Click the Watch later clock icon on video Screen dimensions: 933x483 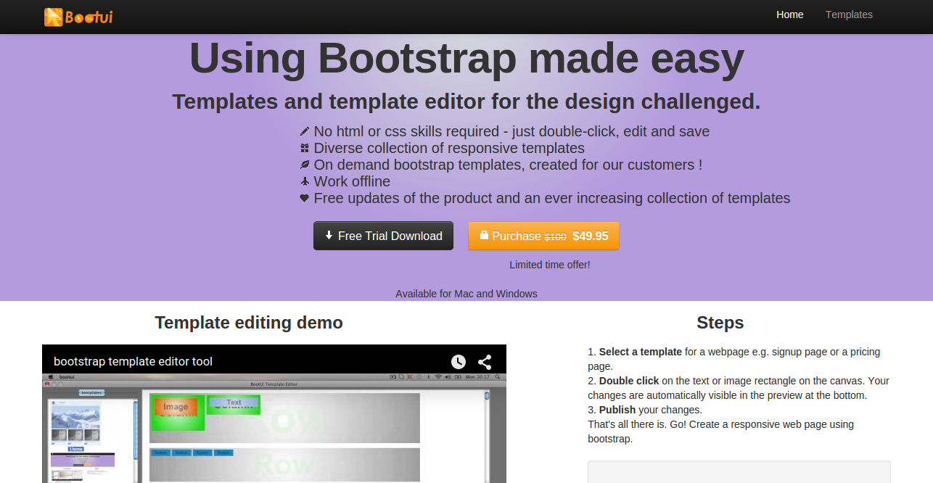[458, 362]
